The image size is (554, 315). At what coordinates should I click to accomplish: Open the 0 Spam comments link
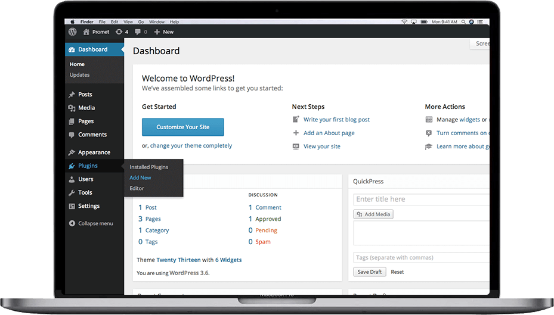click(259, 242)
